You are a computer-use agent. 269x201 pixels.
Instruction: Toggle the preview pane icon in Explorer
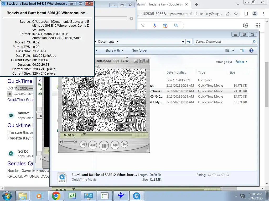pyautogui.click(x=242, y=51)
